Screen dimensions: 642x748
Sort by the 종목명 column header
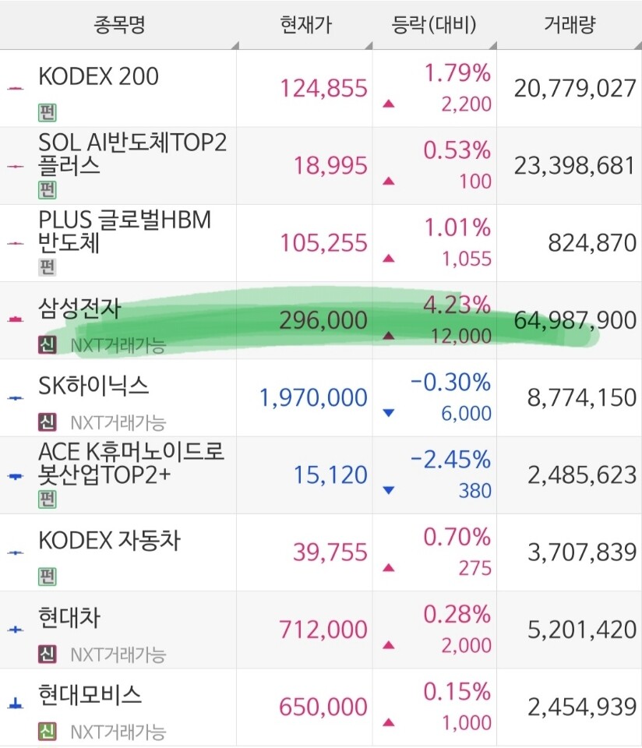[x=118, y=25]
